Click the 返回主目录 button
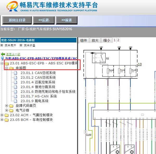The width and height of the screenshot is (156, 154). point(17,20)
